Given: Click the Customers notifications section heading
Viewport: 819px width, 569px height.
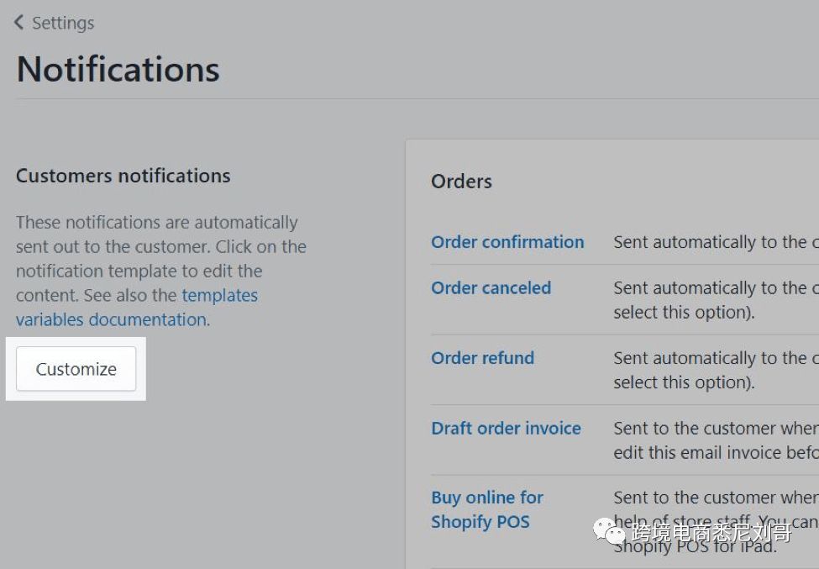Looking at the screenshot, I should [123, 176].
